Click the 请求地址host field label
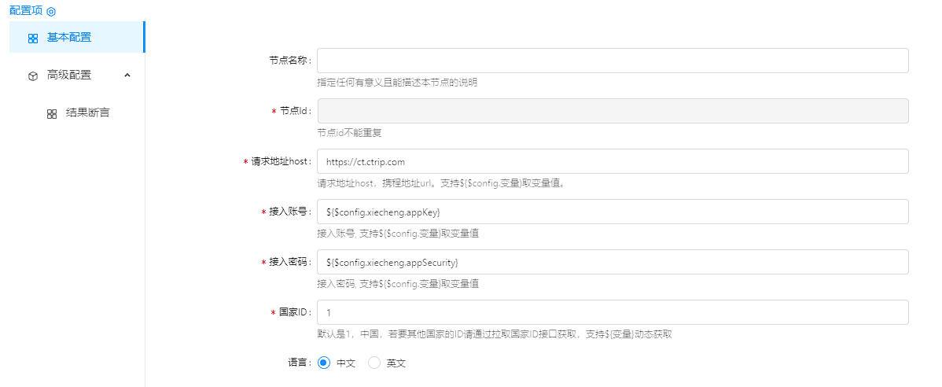This screenshot has width=942, height=387. 281,161
